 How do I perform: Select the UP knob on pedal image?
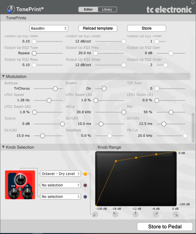tap(27, 193)
